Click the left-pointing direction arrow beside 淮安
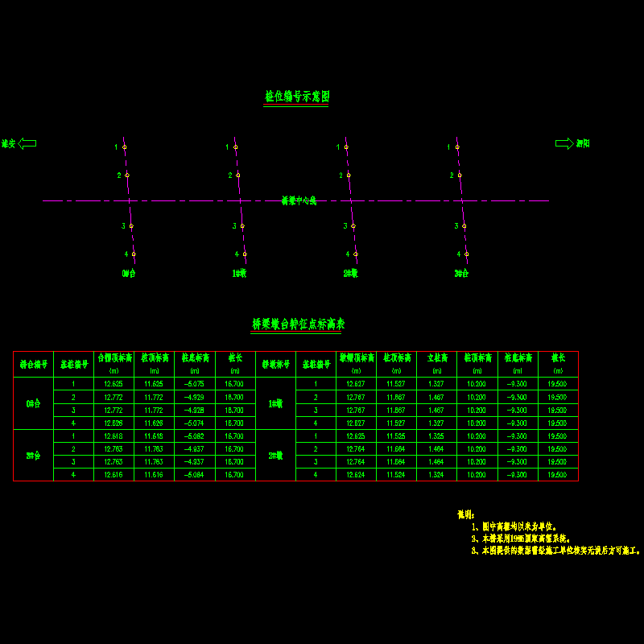 click(x=27, y=143)
